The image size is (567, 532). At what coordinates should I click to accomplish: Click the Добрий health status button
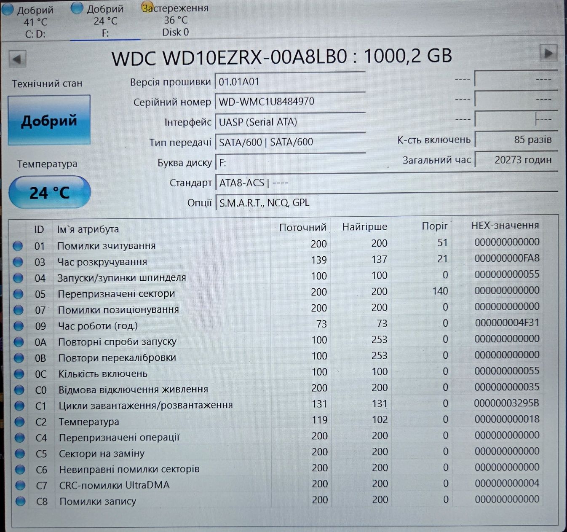tap(49, 121)
